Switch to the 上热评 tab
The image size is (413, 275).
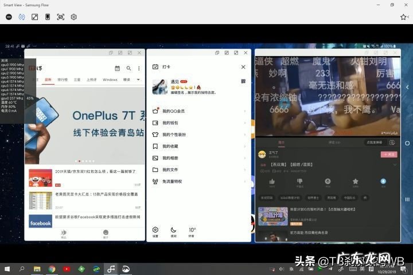pos(92,80)
